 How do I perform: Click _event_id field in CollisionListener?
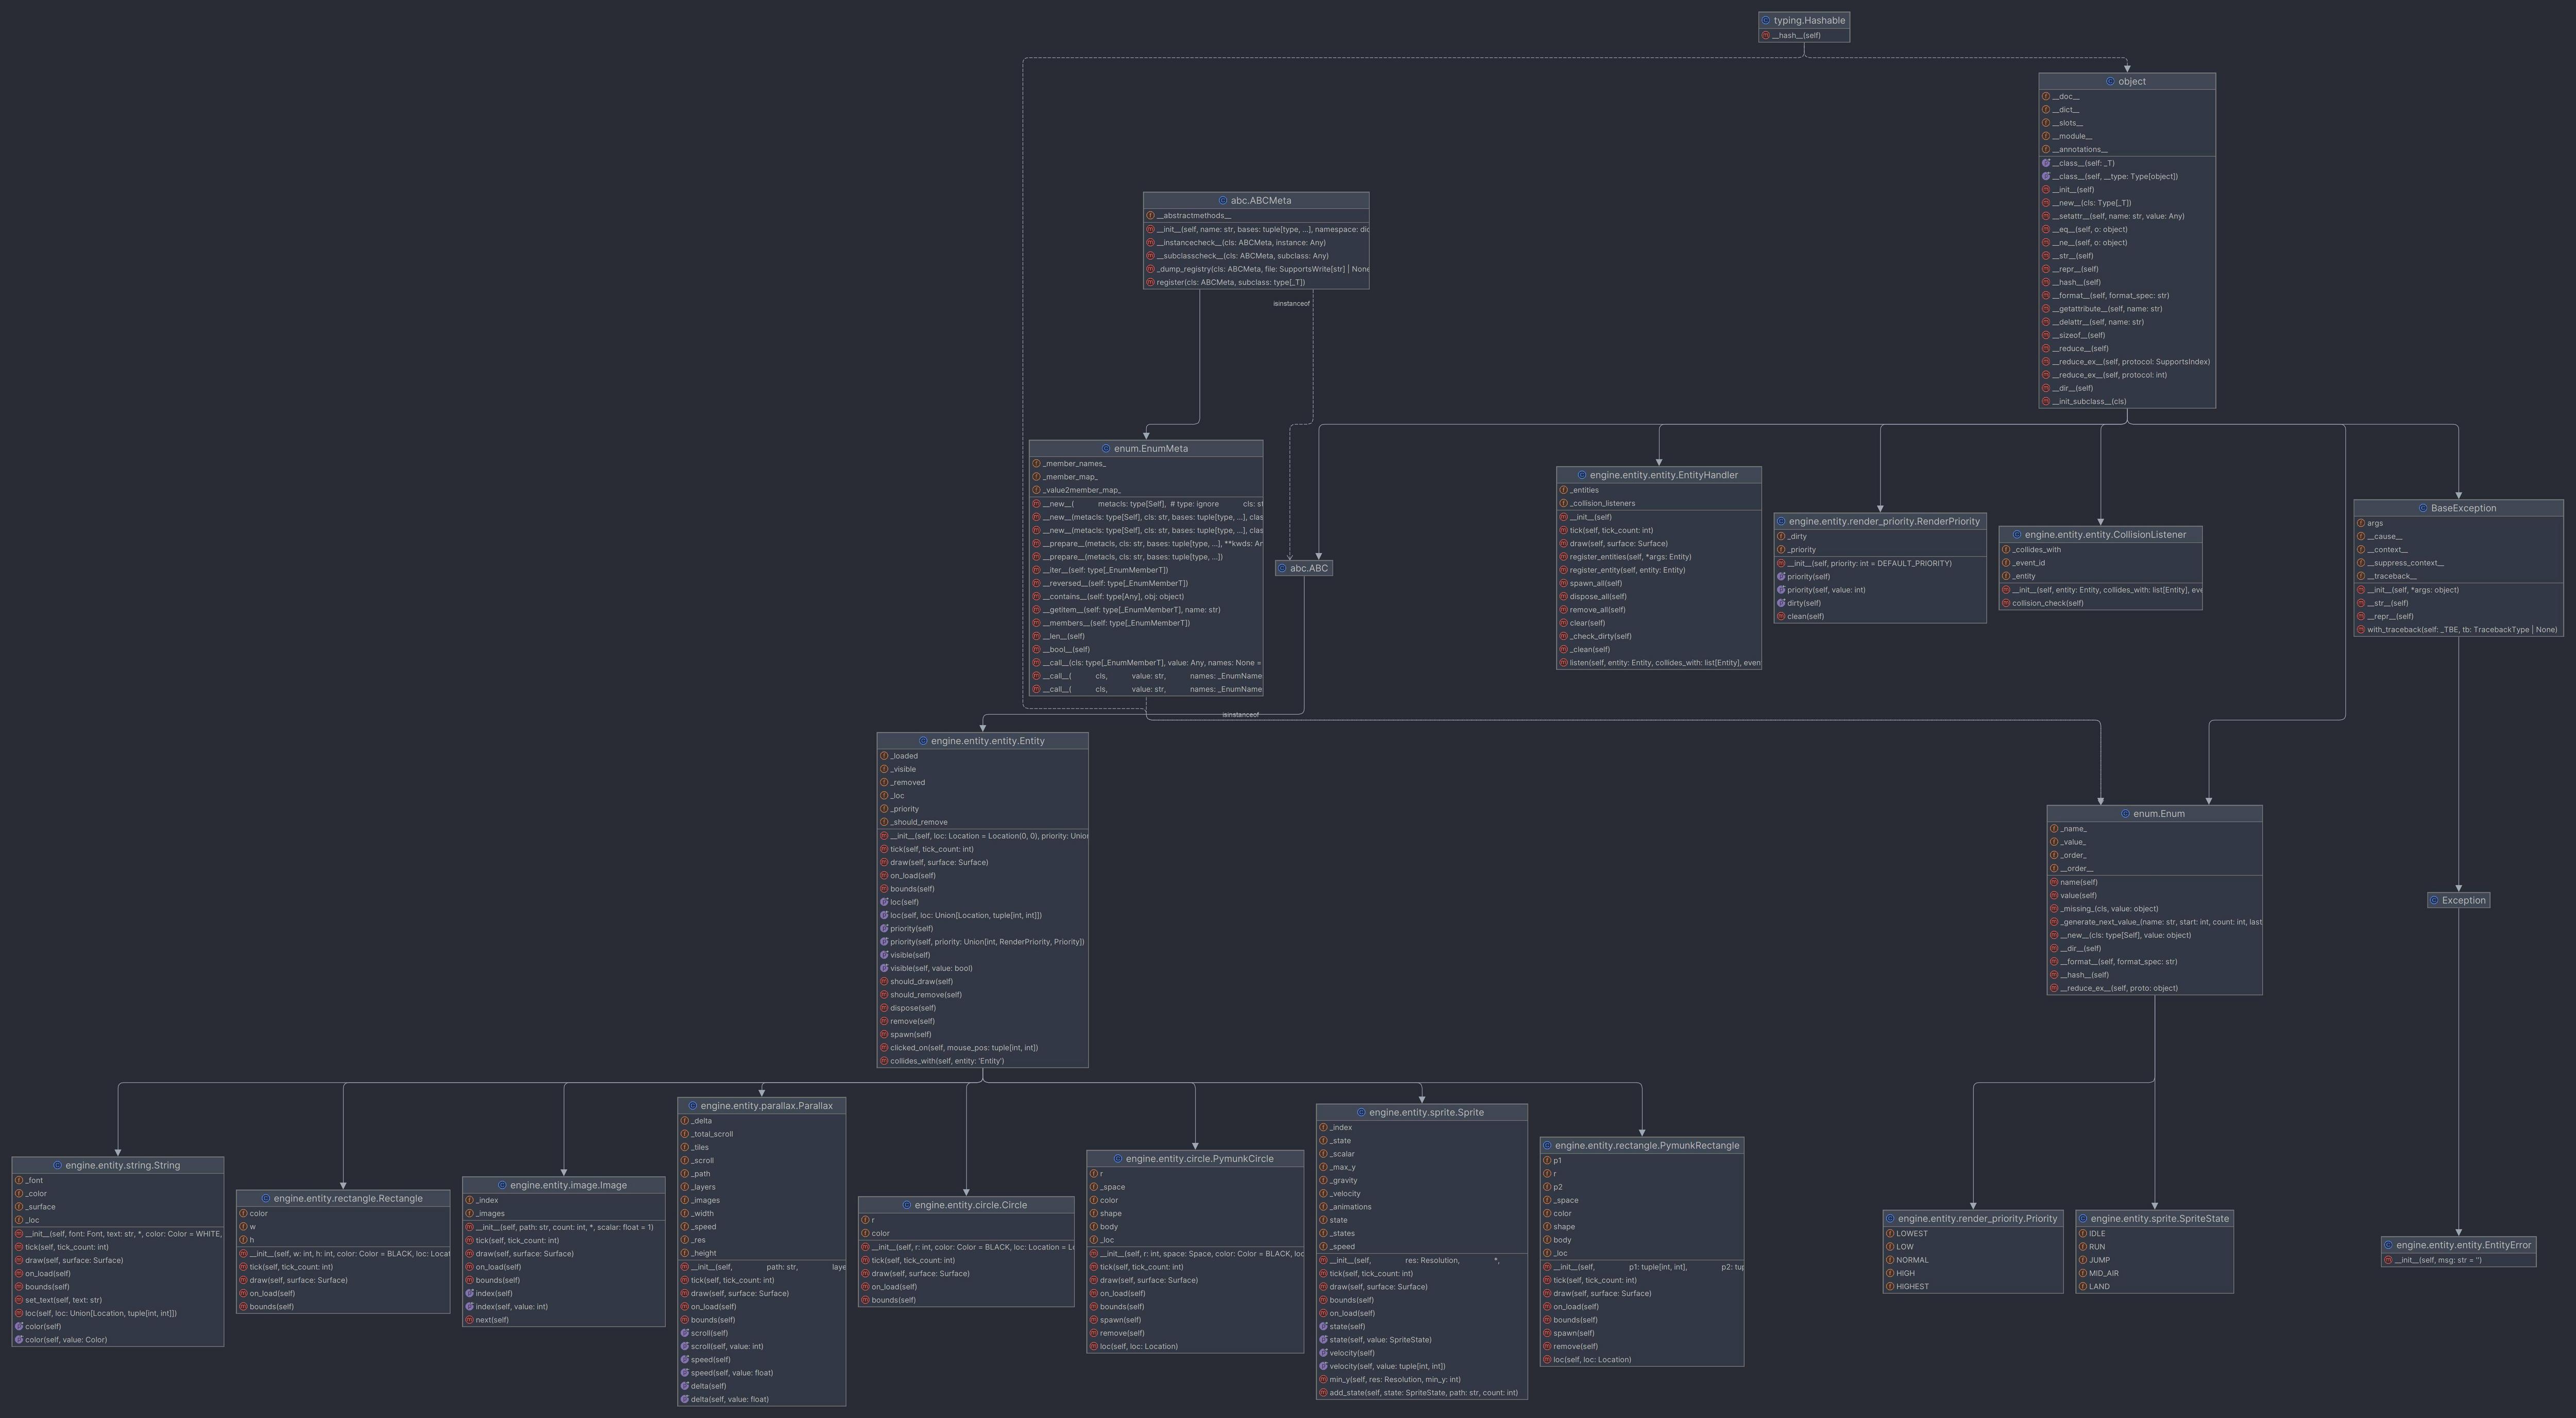pos(2028,563)
